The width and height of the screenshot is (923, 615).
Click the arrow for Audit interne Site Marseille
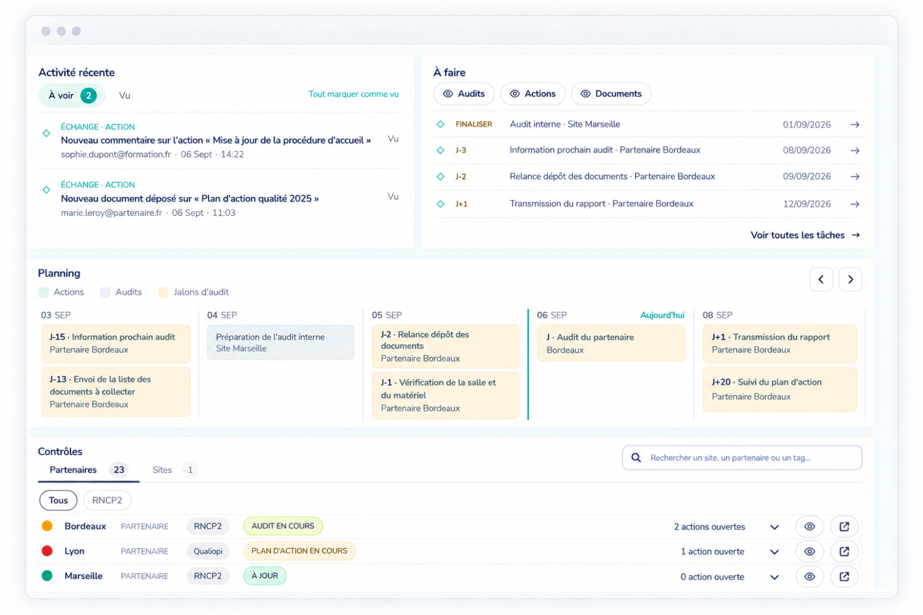click(854, 125)
